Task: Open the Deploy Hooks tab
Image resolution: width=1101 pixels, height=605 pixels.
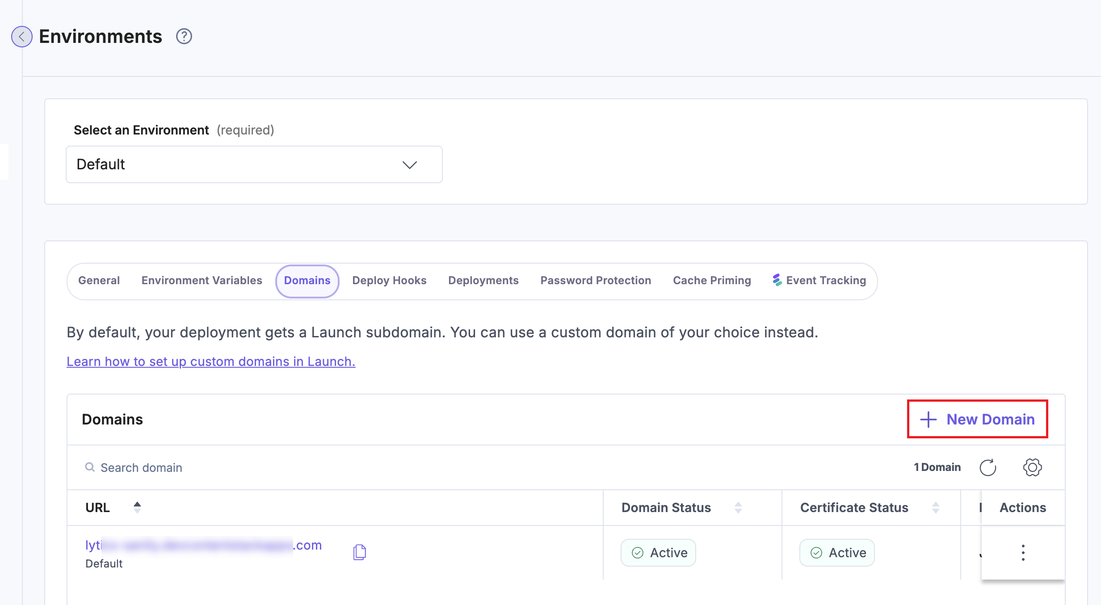Action: (389, 280)
